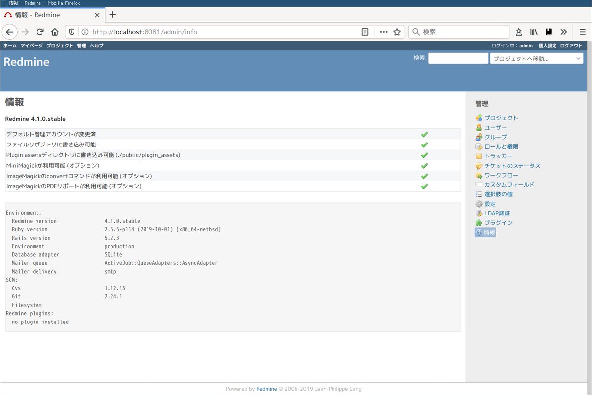Open ワークフロー in admin sidebar
The width and height of the screenshot is (592, 395).
[501, 175]
